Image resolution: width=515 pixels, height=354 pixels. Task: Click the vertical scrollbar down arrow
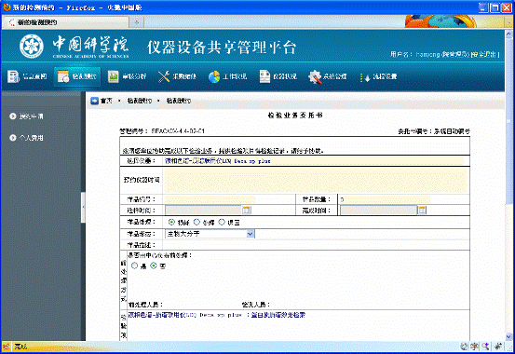(508, 336)
